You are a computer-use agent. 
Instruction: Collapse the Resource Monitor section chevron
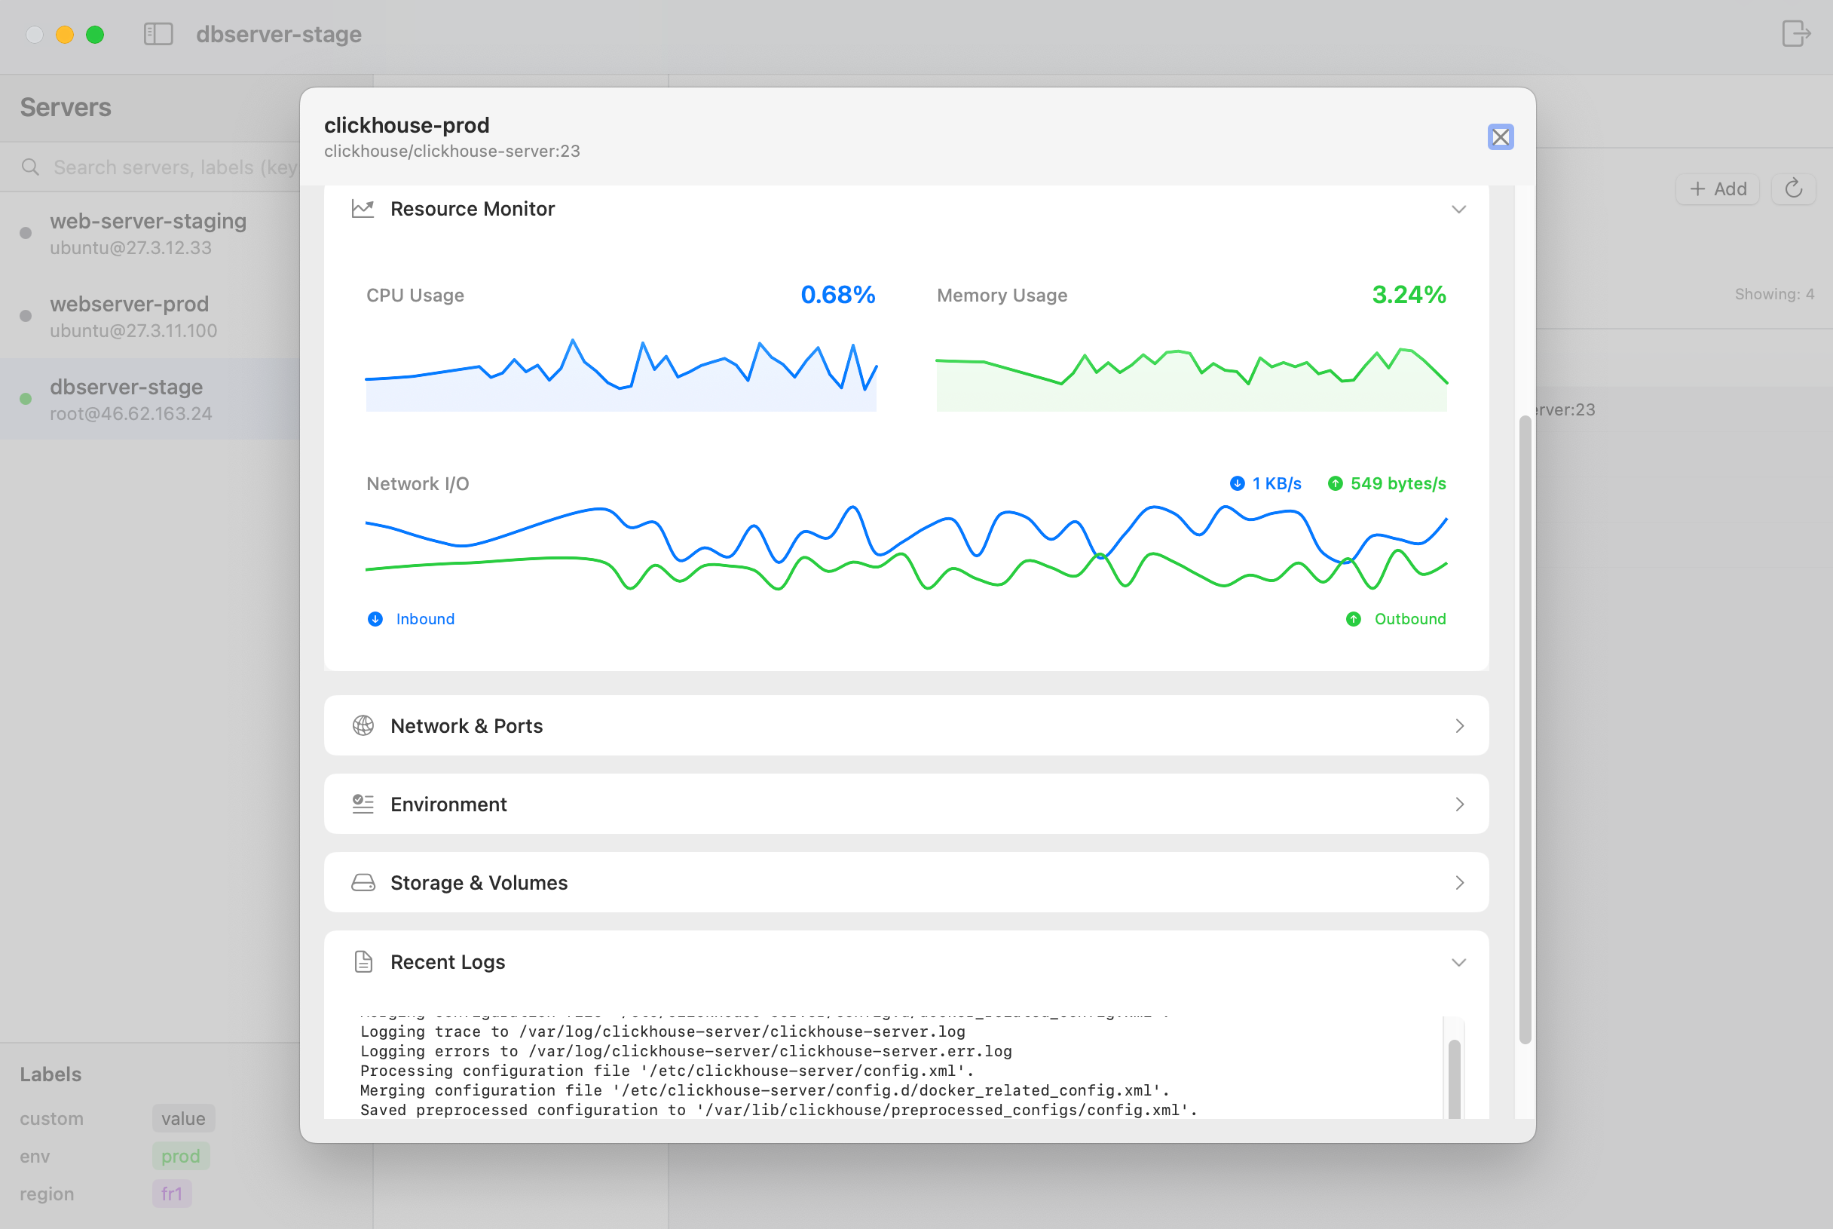(x=1458, y=210)
